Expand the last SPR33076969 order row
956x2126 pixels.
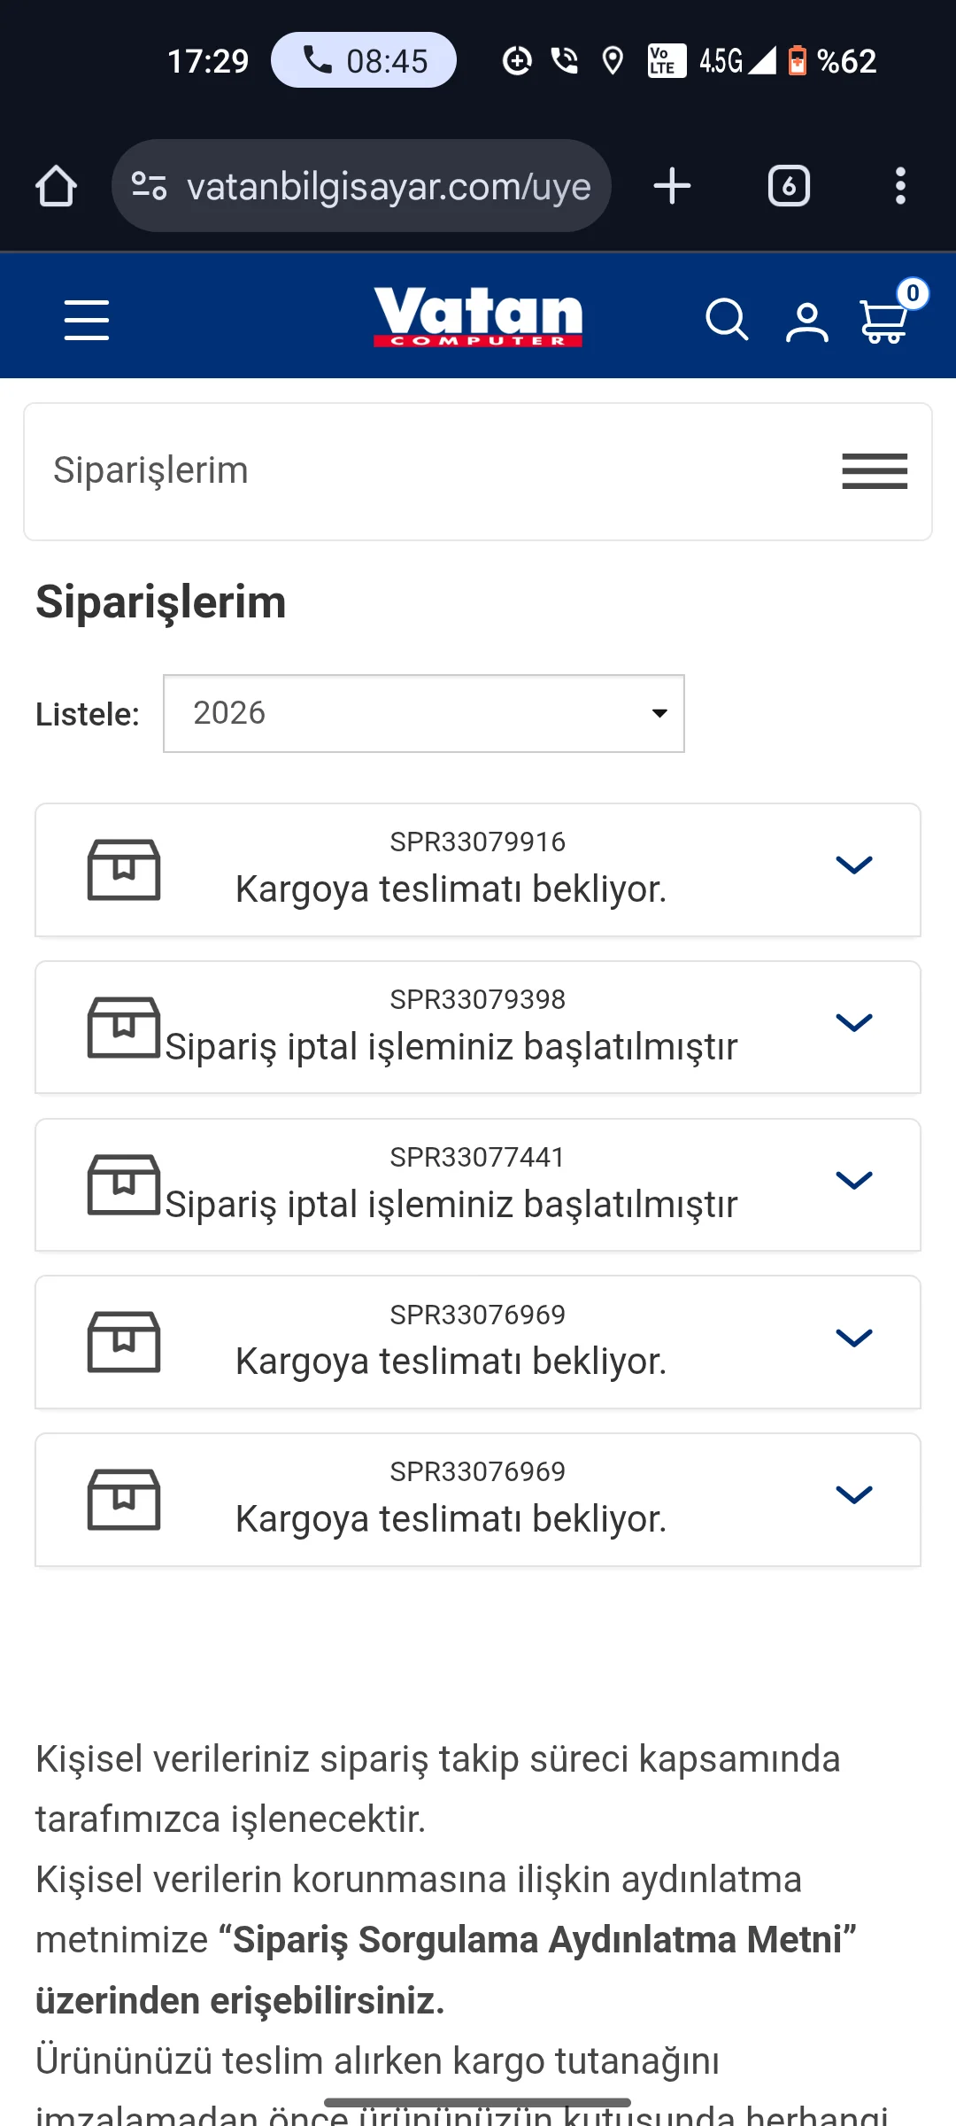point(853,1495)
